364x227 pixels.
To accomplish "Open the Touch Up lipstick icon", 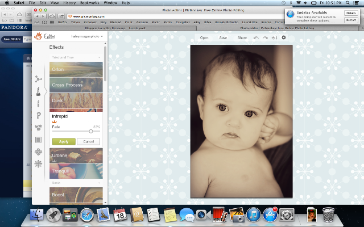I will click(38, 103).
